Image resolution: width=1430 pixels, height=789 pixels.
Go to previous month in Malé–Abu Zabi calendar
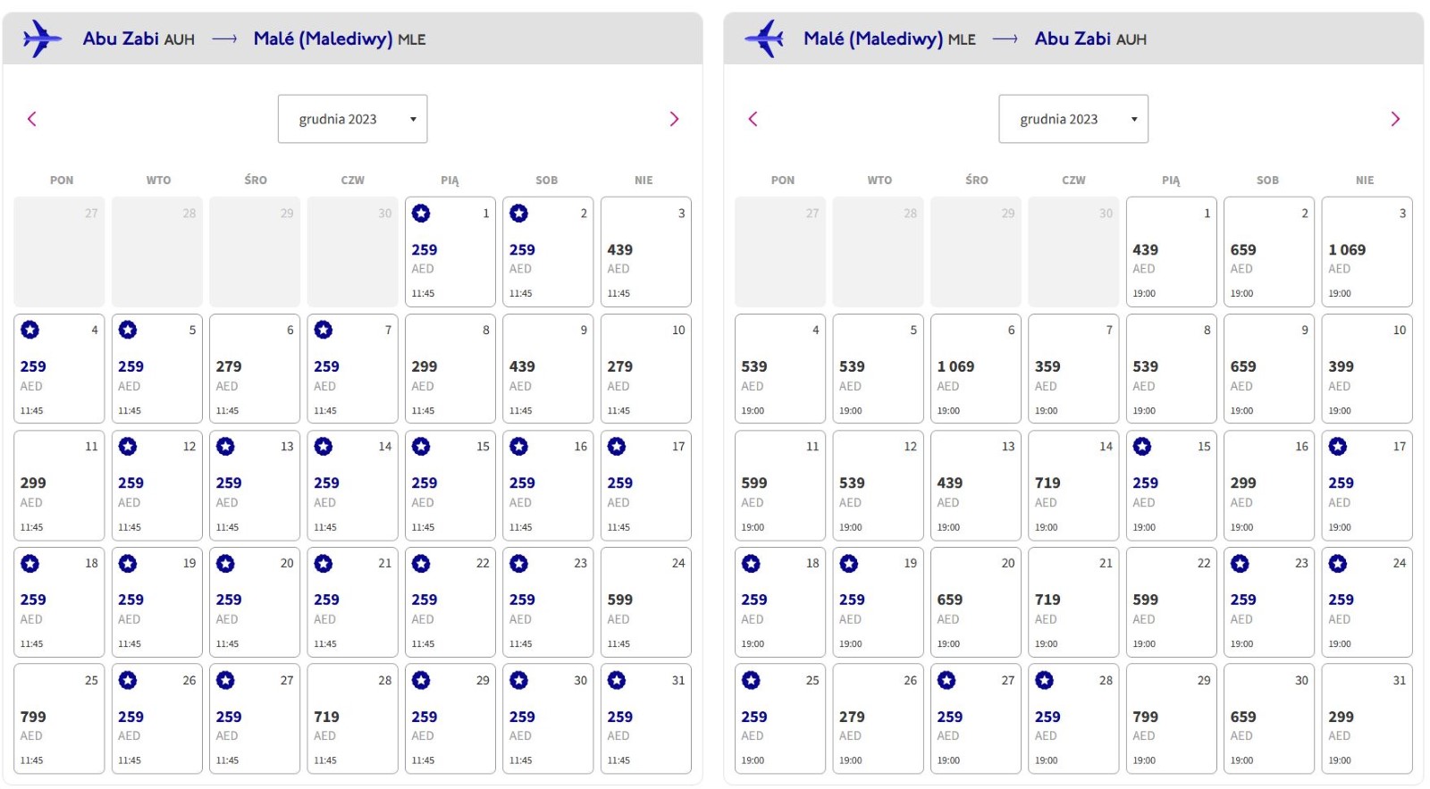[x=753, y=119]
